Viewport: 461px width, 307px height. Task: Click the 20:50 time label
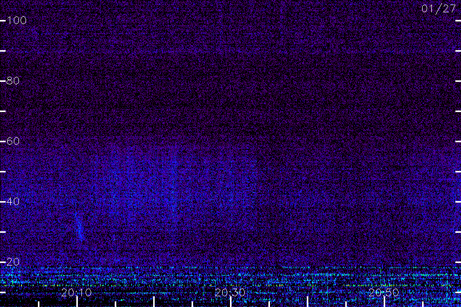pyautogui.click(x=384, y=292)
